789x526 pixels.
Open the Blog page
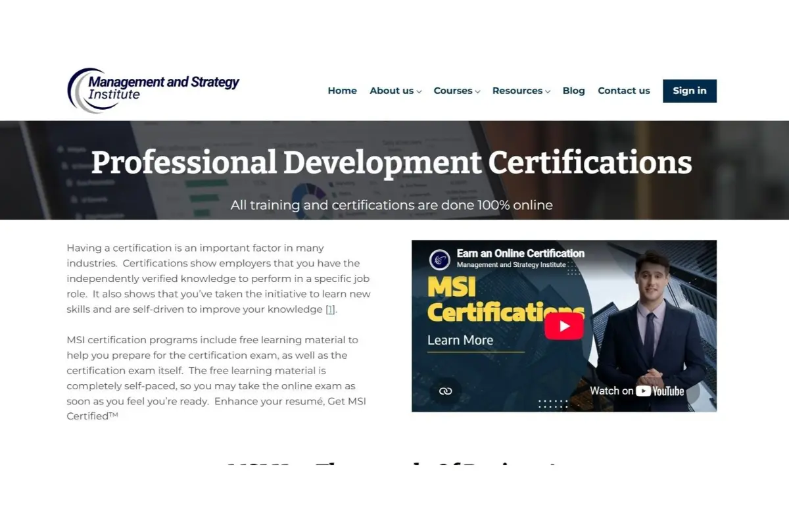573,91
